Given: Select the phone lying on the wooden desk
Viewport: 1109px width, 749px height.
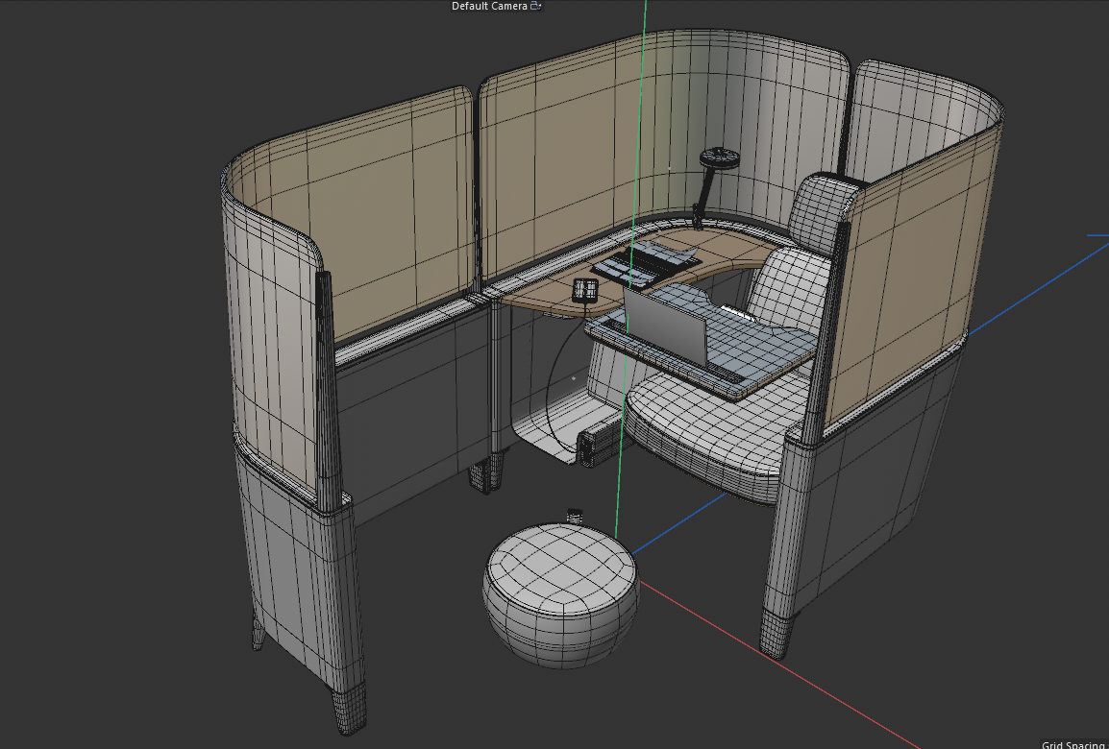Looking at the screenshot, I should point(585,290).
